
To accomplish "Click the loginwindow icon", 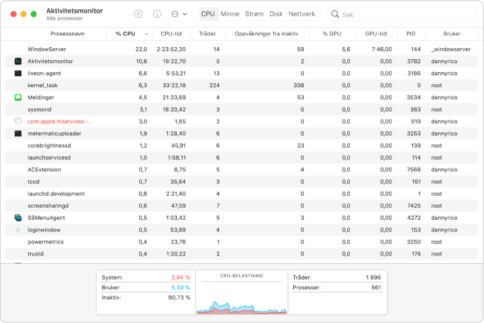I will pyautogui.click(x=18, y=230).
